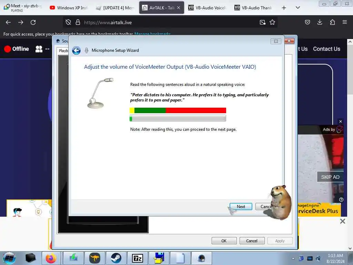Dismiss the bottom banner with X
Screen dimensions: 353x265
[343, 221]
